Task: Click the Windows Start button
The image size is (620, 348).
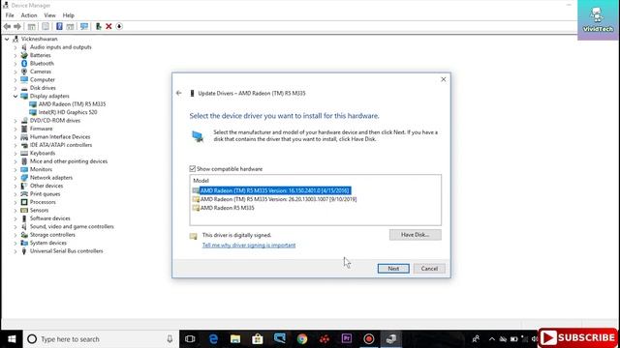Action: [12, 339]
